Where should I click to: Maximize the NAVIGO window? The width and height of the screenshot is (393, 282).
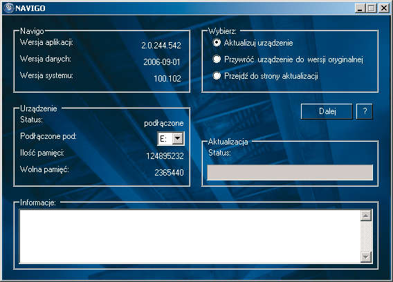tap(371, 8)
